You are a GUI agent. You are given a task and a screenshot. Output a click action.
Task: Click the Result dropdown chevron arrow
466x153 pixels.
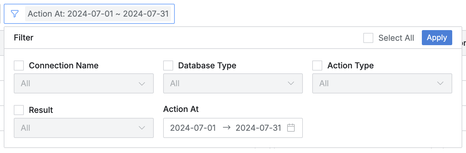[x=142, y=128]
